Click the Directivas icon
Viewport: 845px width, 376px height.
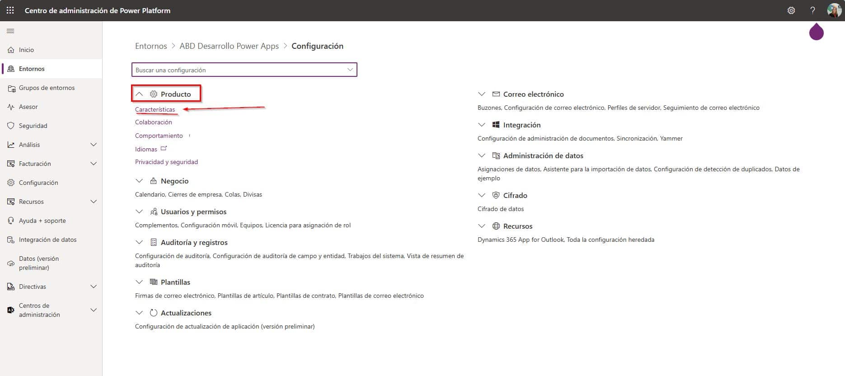pos(11,287)
